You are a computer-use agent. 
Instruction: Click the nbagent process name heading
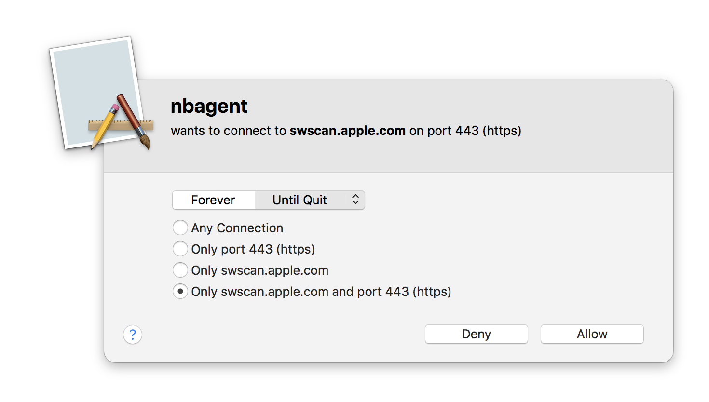pos(209,106)
